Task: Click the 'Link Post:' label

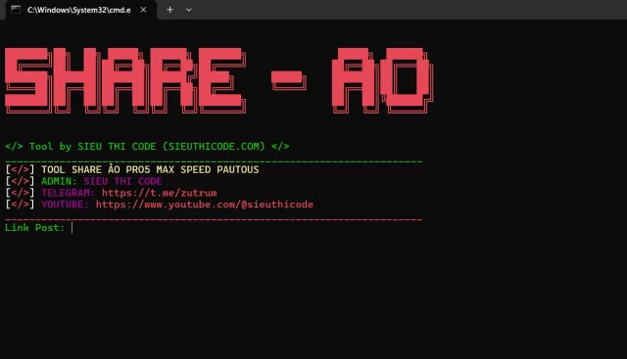Action: tap(35, 228)
